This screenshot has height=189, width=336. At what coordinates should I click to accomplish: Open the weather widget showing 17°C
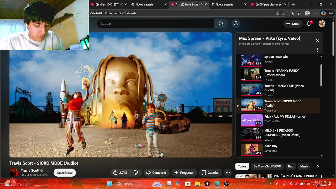tap(16, 183)
